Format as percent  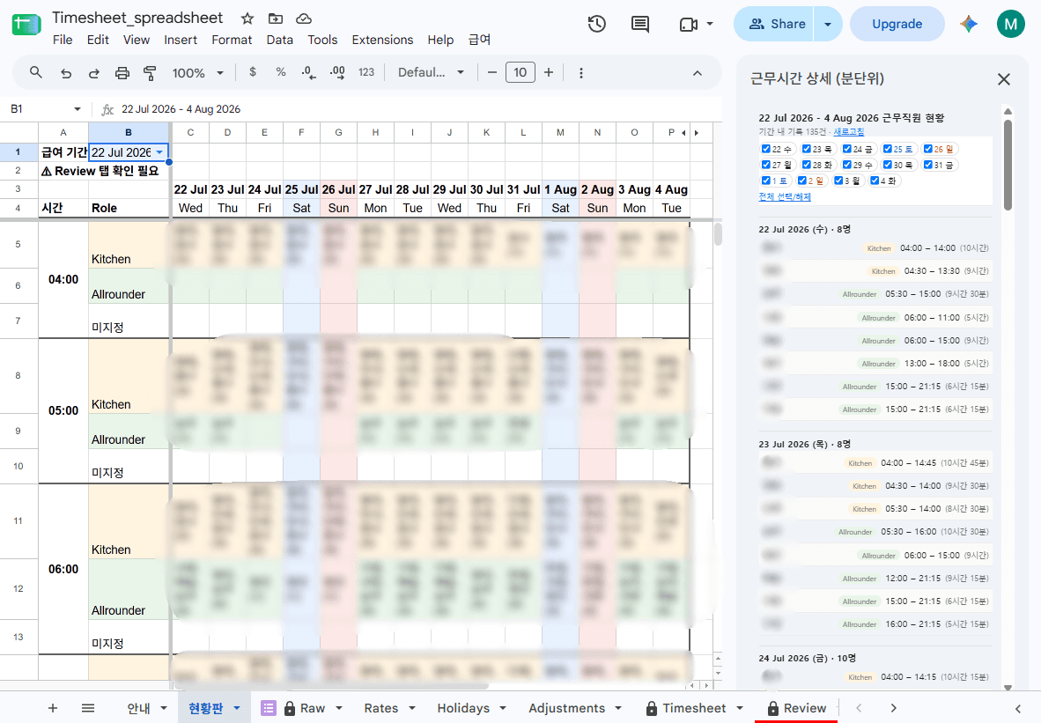click(281, 72)
